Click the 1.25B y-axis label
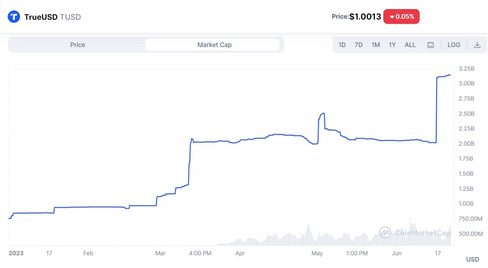 click(466, 189)
